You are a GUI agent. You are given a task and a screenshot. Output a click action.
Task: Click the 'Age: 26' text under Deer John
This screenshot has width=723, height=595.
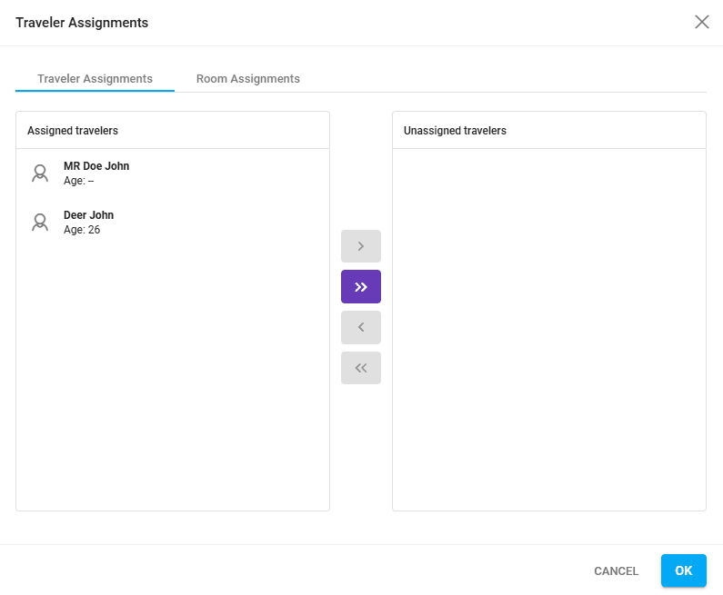click(82, 230)
